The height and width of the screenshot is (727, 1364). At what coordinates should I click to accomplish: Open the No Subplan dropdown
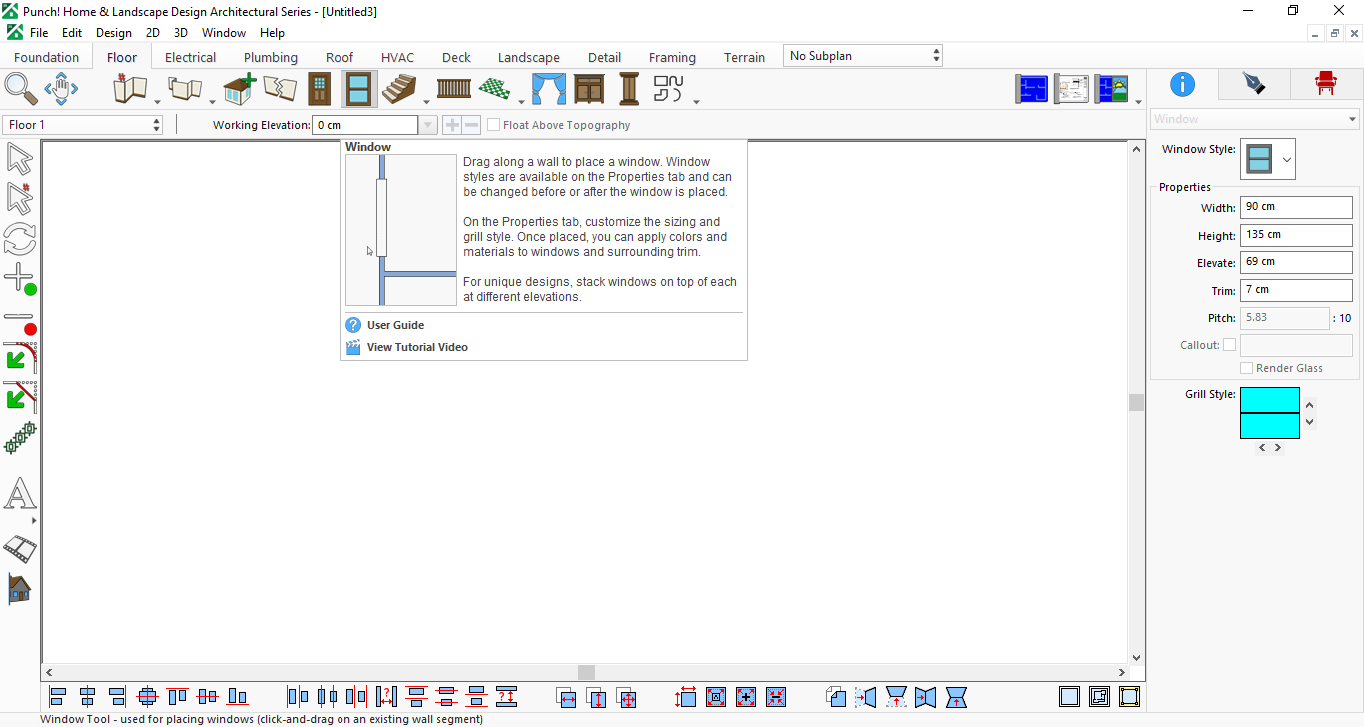pos(863,56)
